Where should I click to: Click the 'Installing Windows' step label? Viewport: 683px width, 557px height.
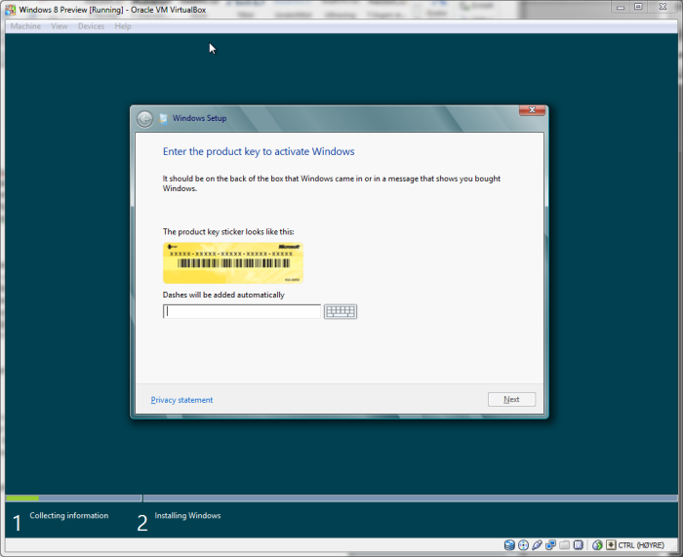(x=187, y=516)
